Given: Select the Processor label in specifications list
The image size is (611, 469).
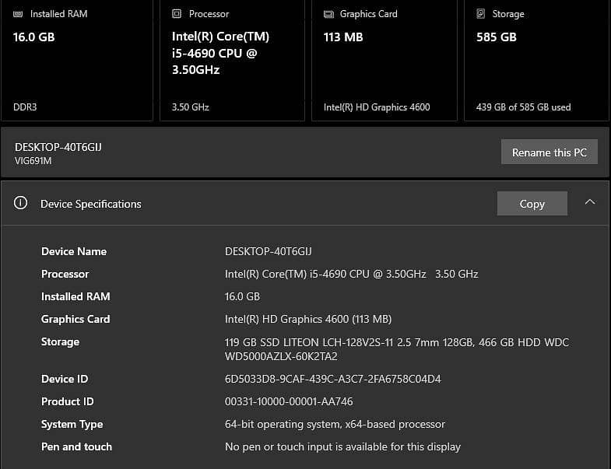Looking at the screenshot, I should [65, 274].
